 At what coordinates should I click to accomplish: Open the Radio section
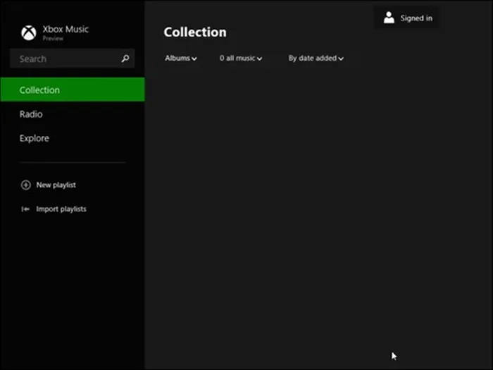click(x=31, y=114)
